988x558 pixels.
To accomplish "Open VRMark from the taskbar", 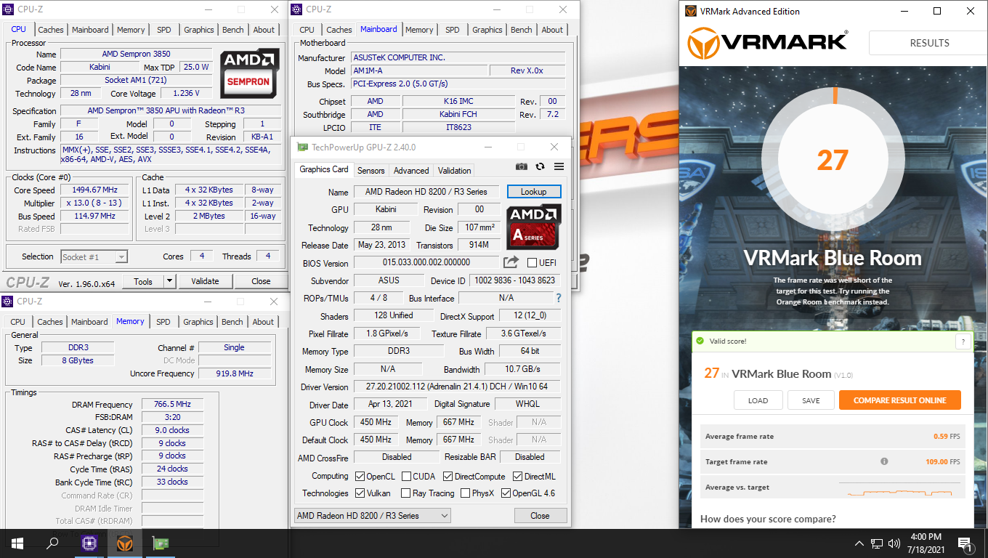I will coord(125,543).
